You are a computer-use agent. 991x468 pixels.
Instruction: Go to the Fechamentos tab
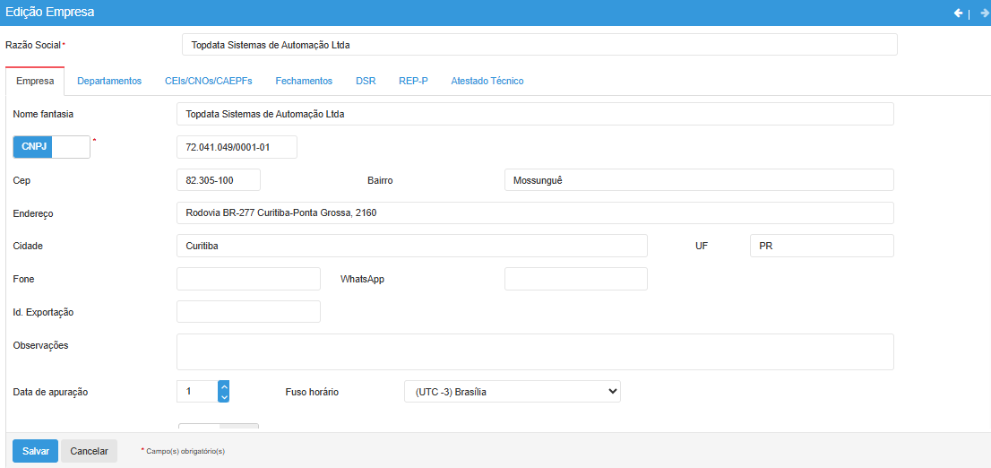click(304, 81)
